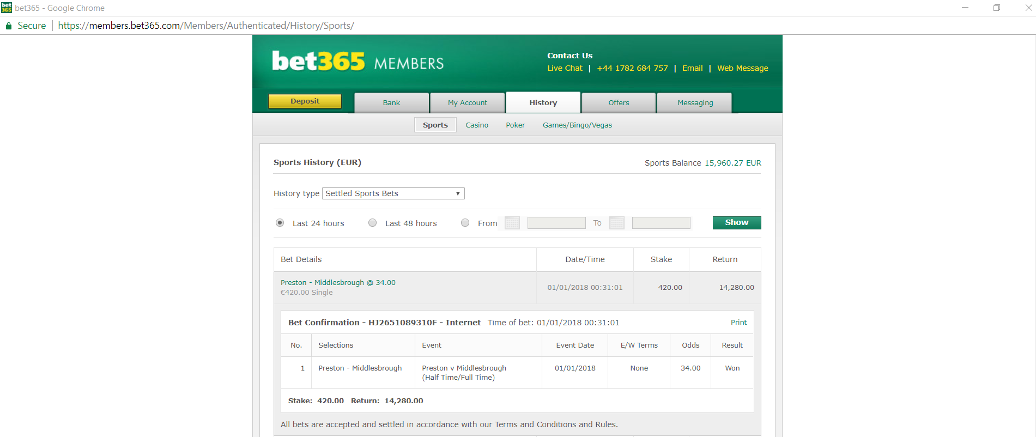1036x437 pixels.
Task: Minimize the Chrome window
Action: coord(965,8)
